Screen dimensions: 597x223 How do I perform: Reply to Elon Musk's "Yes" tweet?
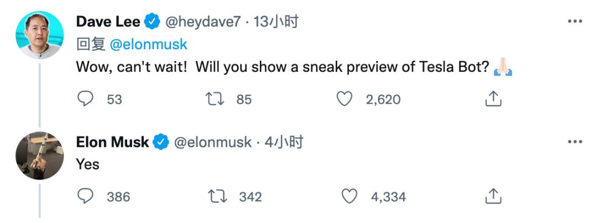click(x=85, y=197)
